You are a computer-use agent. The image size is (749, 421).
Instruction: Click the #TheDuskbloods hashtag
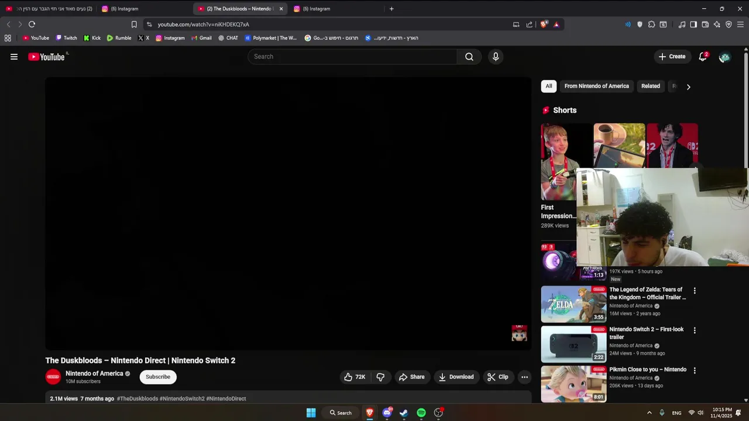tap(138, 399)
